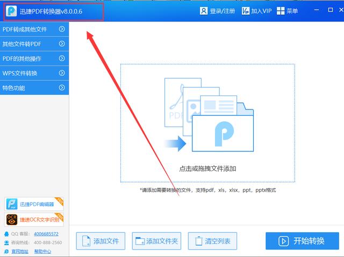344x257 pixels.
Task: Click the user avatar login icon
Action: pyautogui.click(x=204, y=11)
